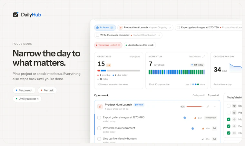This screenshot has height=146, width=245.
Task: Check Write the maker comment box in focus chip
Action: point(97,35)
